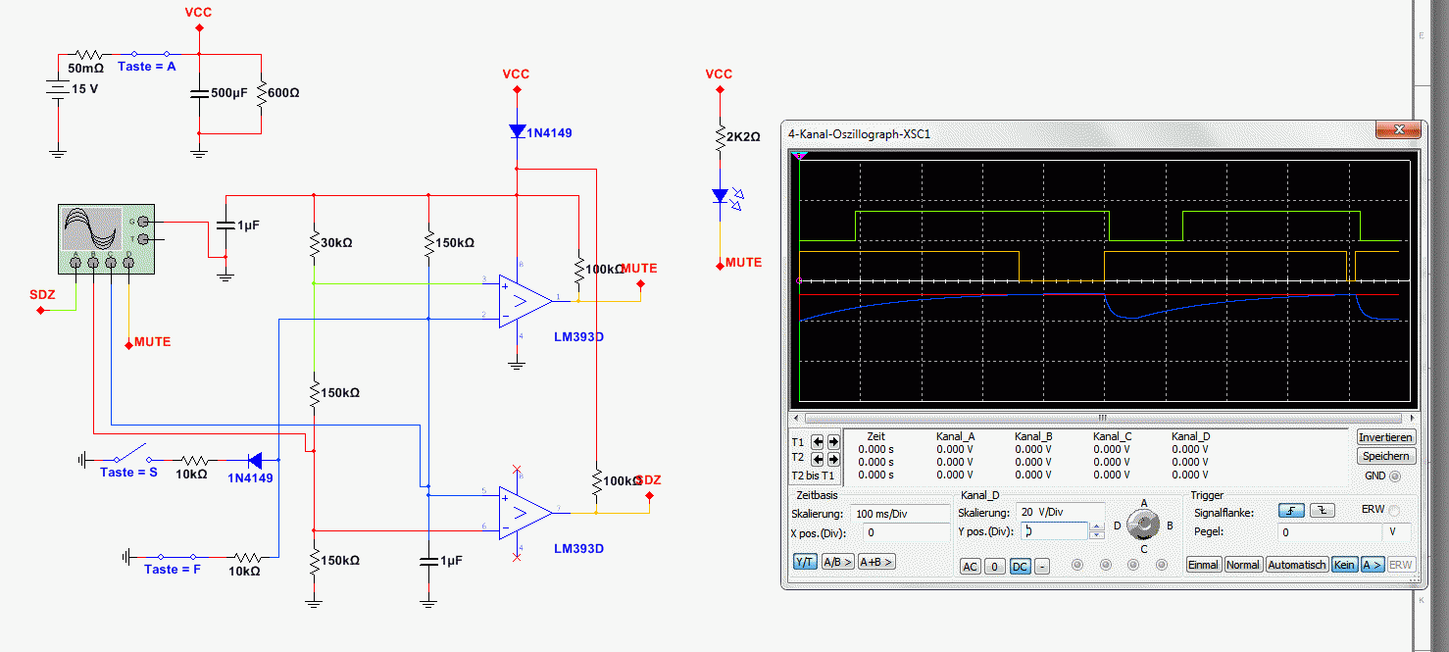
Task: Open the A/B > channel ratio menu
Action: coord(837,562)
